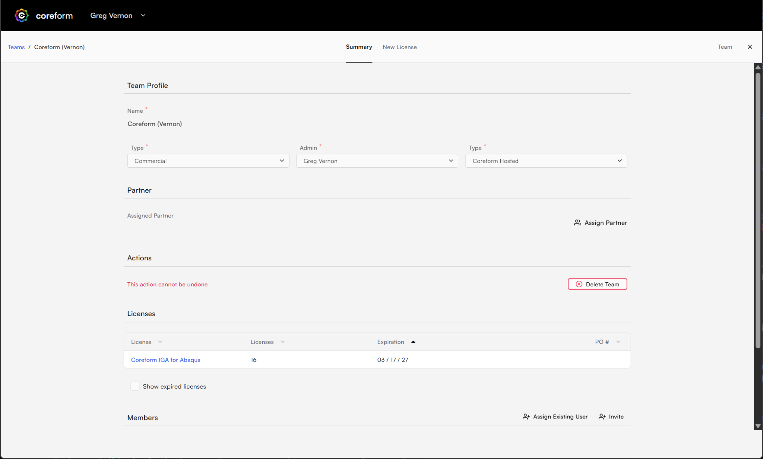Click the Coreform (Vernon) breadcrumb text
Viewport: 763px width, 459px height.
(x=59, y=47)
